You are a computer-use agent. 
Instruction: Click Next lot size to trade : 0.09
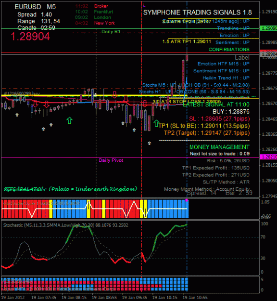(220, 154)
